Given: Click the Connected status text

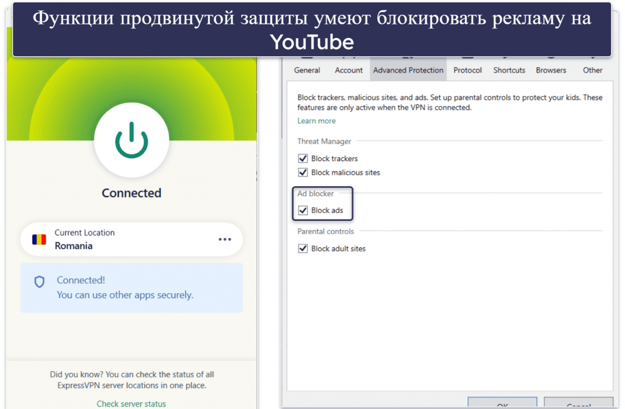Looking at the screenshot, I should [x=132, y=193].
